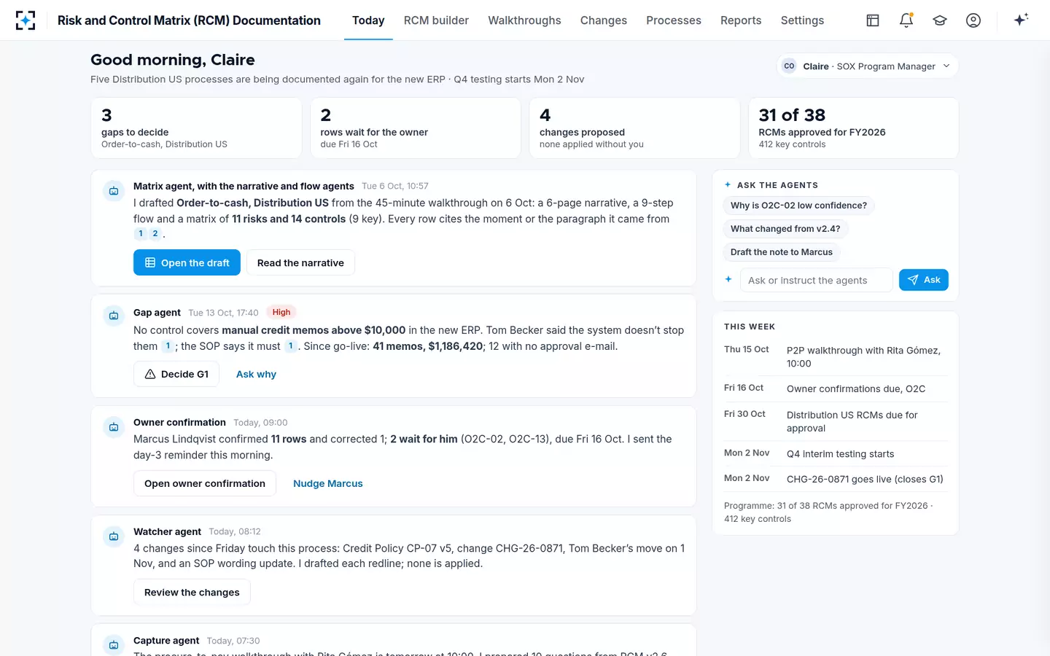
Task: Open notifications bell icon
Action: [x=906, y=20]
